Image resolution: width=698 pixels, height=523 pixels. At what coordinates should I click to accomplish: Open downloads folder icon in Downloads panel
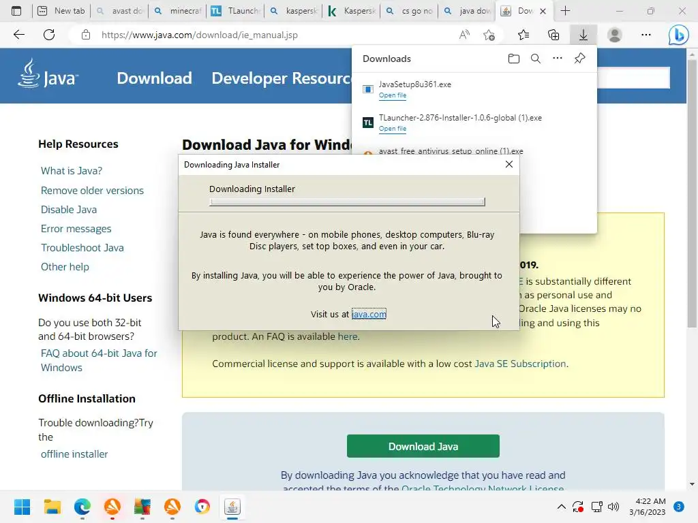pos(514,59)
